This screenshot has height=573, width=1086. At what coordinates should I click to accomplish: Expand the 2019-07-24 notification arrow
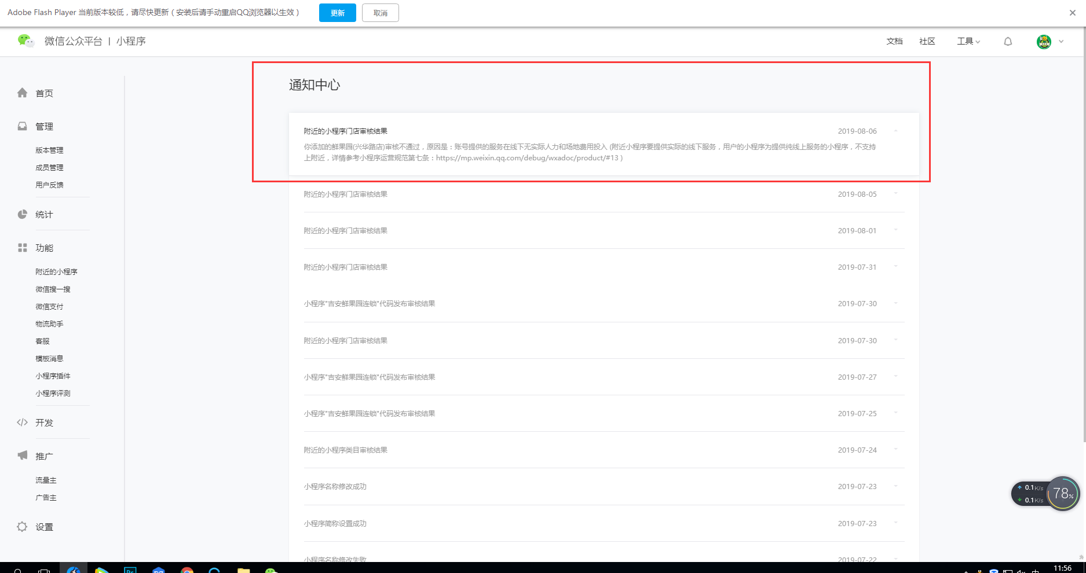click(x=895, y=449)
